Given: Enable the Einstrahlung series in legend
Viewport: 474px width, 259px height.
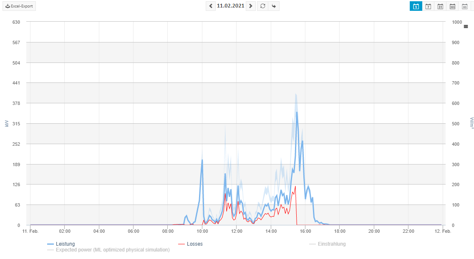Looking at the screenshot, I should [328, 244].
